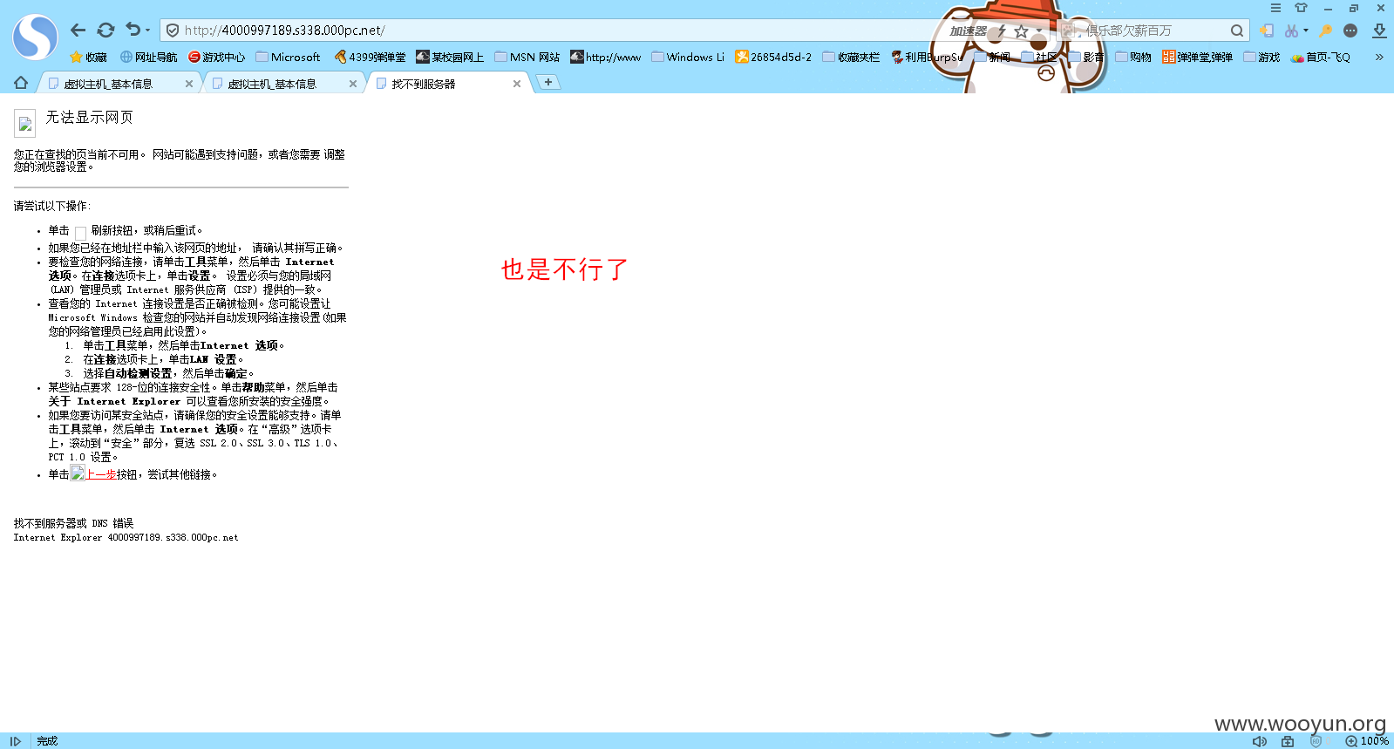Open the 网址导航 bookmark
This screenshot has width=1394, height=749.
[148, 58]
